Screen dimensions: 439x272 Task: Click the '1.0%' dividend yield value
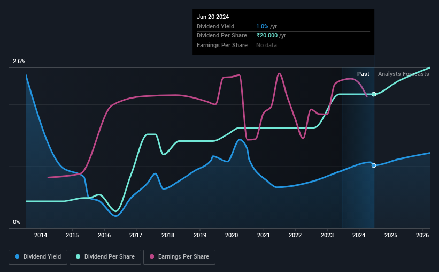coord(262,26)
